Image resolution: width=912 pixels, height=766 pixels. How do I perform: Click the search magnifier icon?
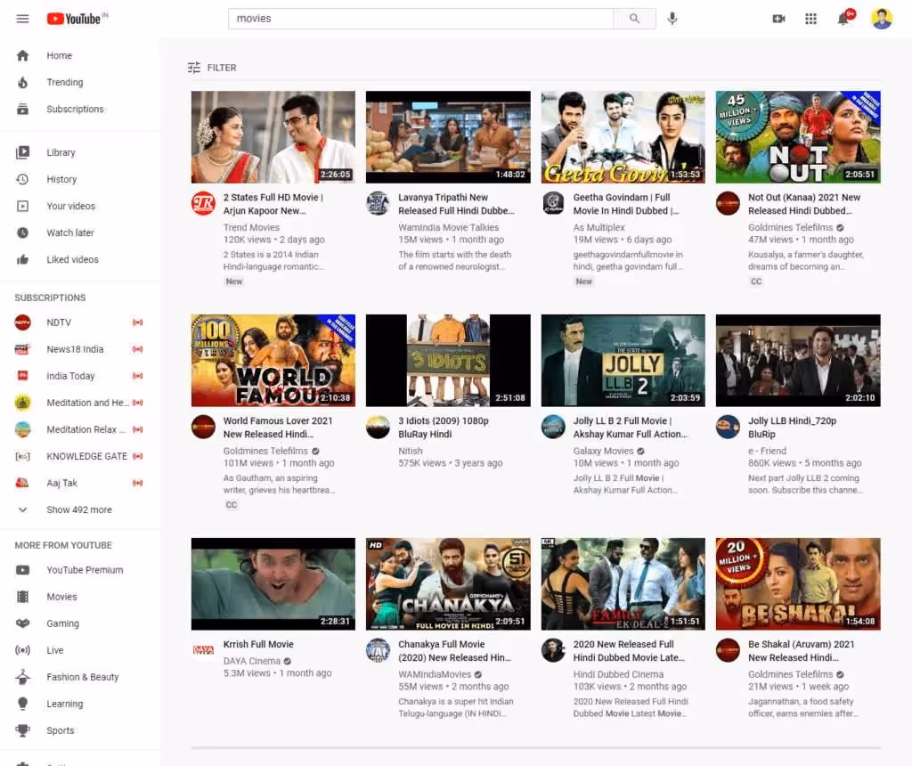pyautogui.click(x=634, y=18)
